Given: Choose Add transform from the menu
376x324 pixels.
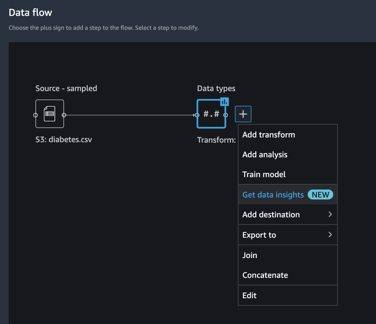Looking at the screenshot, I should click(x=268, y=135).
